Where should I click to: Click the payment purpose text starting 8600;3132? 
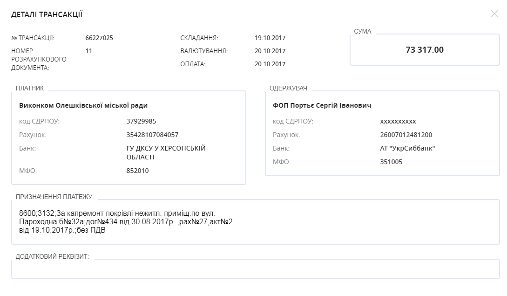pos(126,222)
